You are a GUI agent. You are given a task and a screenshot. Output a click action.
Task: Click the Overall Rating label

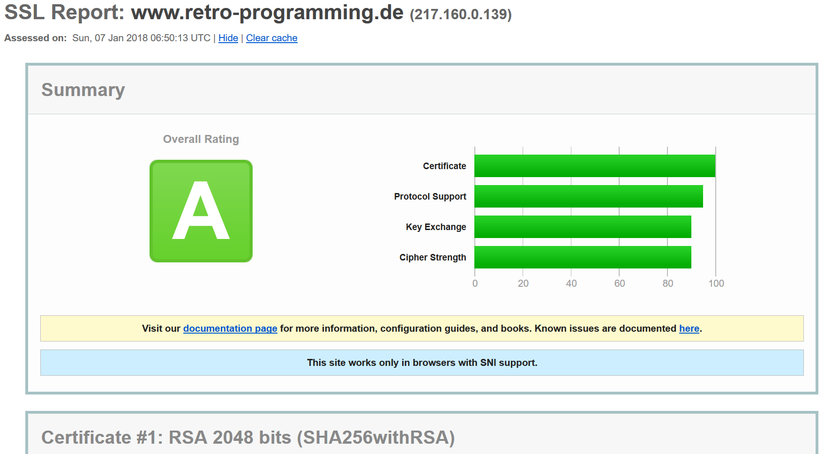point(201,139)
